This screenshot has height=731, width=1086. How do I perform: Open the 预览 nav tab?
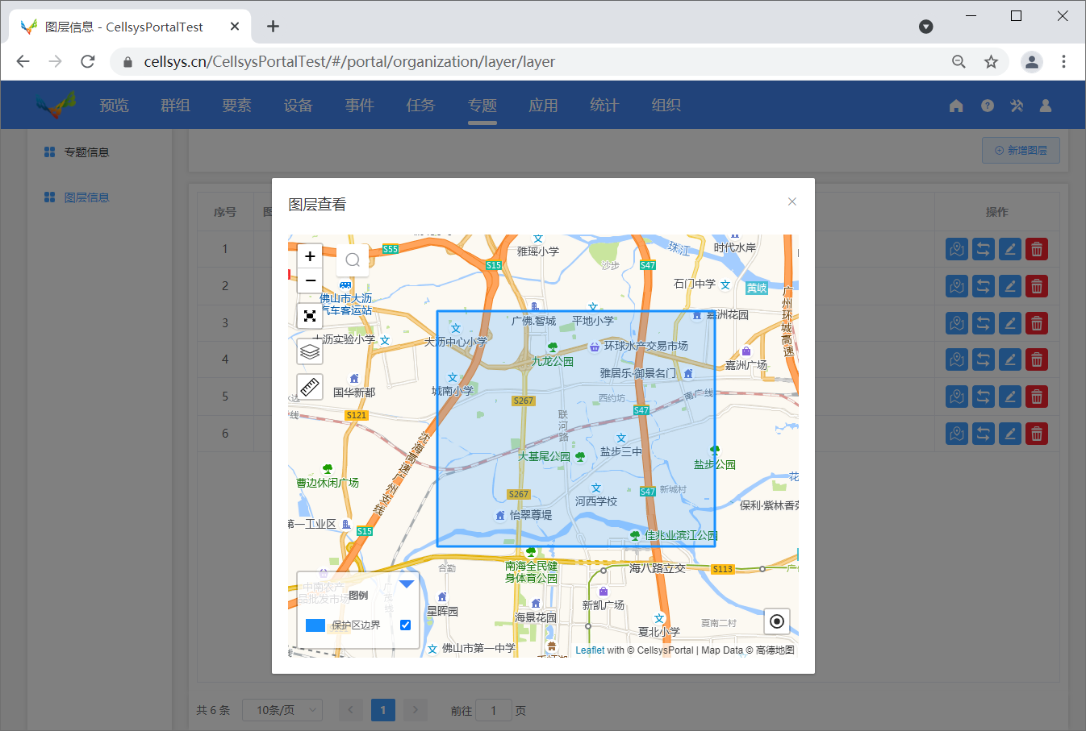114,105
